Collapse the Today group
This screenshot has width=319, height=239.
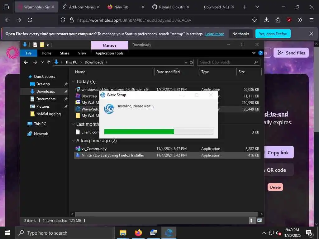[x=73, y=82]
